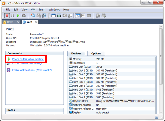Switch to the Home tab
Image resolution: width=165 pixels, height=121 pixels.
pyautogui.click(x=10, y=22)
